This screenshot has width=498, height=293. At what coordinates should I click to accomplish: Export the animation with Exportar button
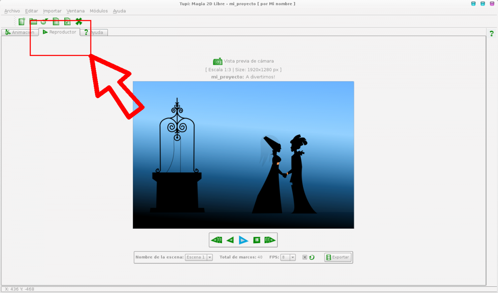pyautogui.click(x=338, y=257)
